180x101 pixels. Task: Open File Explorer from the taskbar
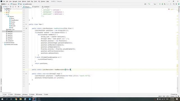[x=21, y=99]
